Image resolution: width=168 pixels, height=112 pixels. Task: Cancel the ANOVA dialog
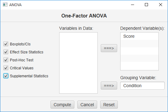(87, 105)
